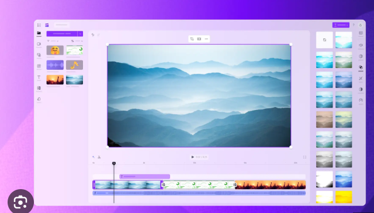The height and width of the screenshot is (213, 374).
Task: Open the Text tab in left sidebar
Action: (39, 77)
